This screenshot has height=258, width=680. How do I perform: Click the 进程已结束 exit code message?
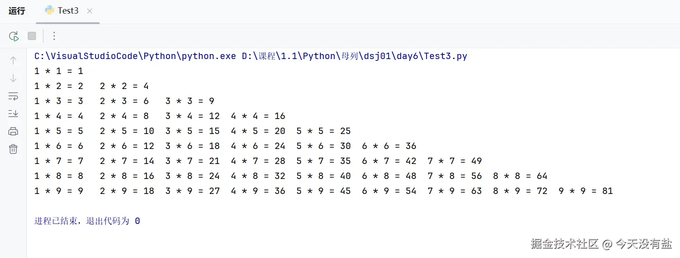(x=87, y=221)
